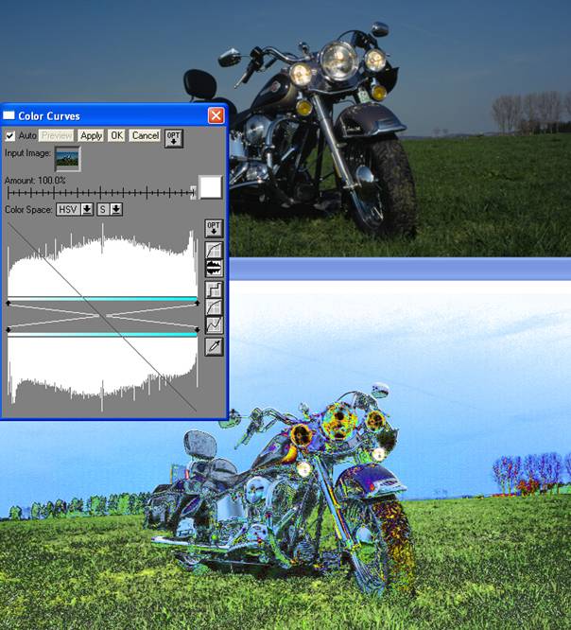Open the HSV color space dropdown

point(75,209)
